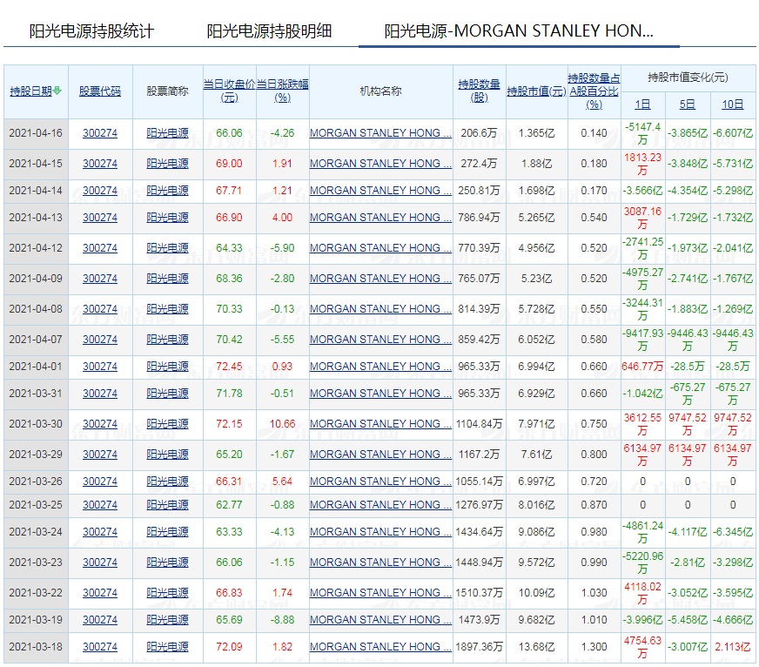The height and width of the screenshot is (667, 759).
Task: Sort by the 10日 value change header
Action: click(733, 104)
